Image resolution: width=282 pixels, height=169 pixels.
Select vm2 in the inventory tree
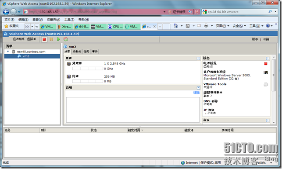[x=32, y=56]
